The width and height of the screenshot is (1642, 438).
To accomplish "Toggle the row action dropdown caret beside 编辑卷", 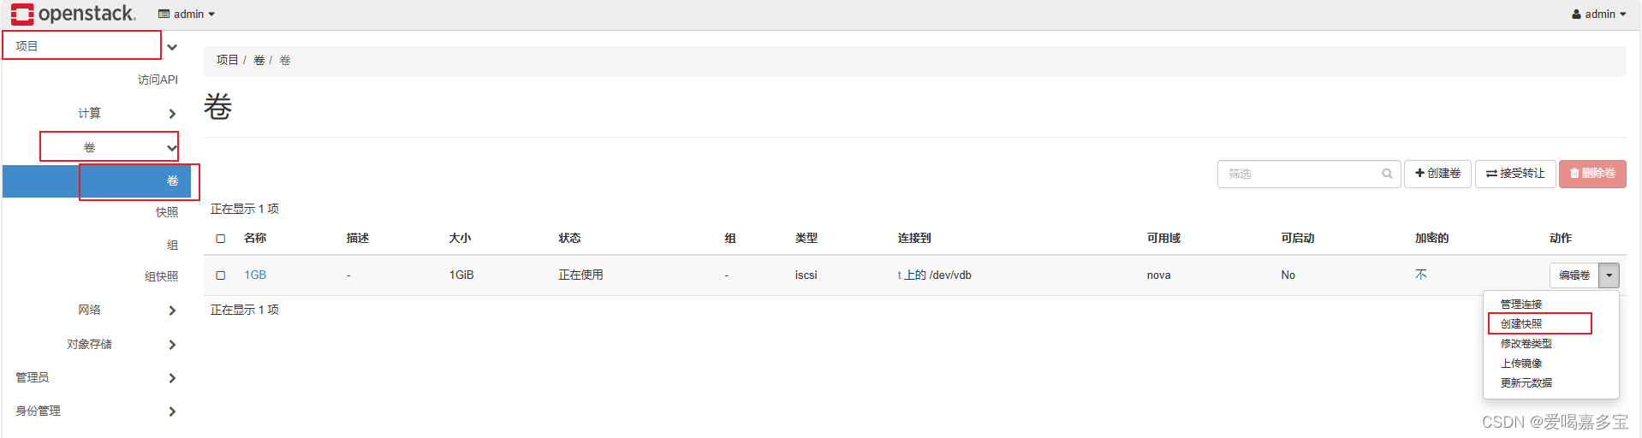I will point(1609,275).
